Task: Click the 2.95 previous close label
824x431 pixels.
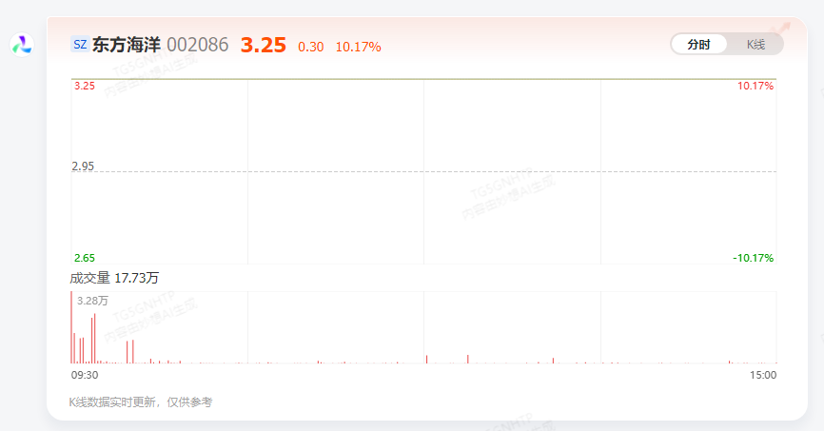Action: (83, 167)
